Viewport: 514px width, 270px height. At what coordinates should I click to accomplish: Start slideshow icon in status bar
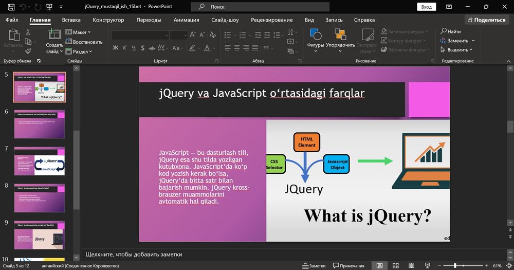coord(428,266)
